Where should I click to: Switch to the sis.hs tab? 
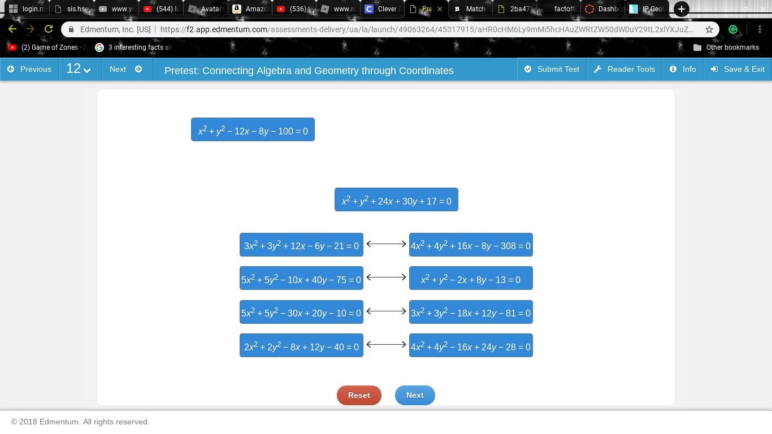pyautogui.click(x=71, y=9)
